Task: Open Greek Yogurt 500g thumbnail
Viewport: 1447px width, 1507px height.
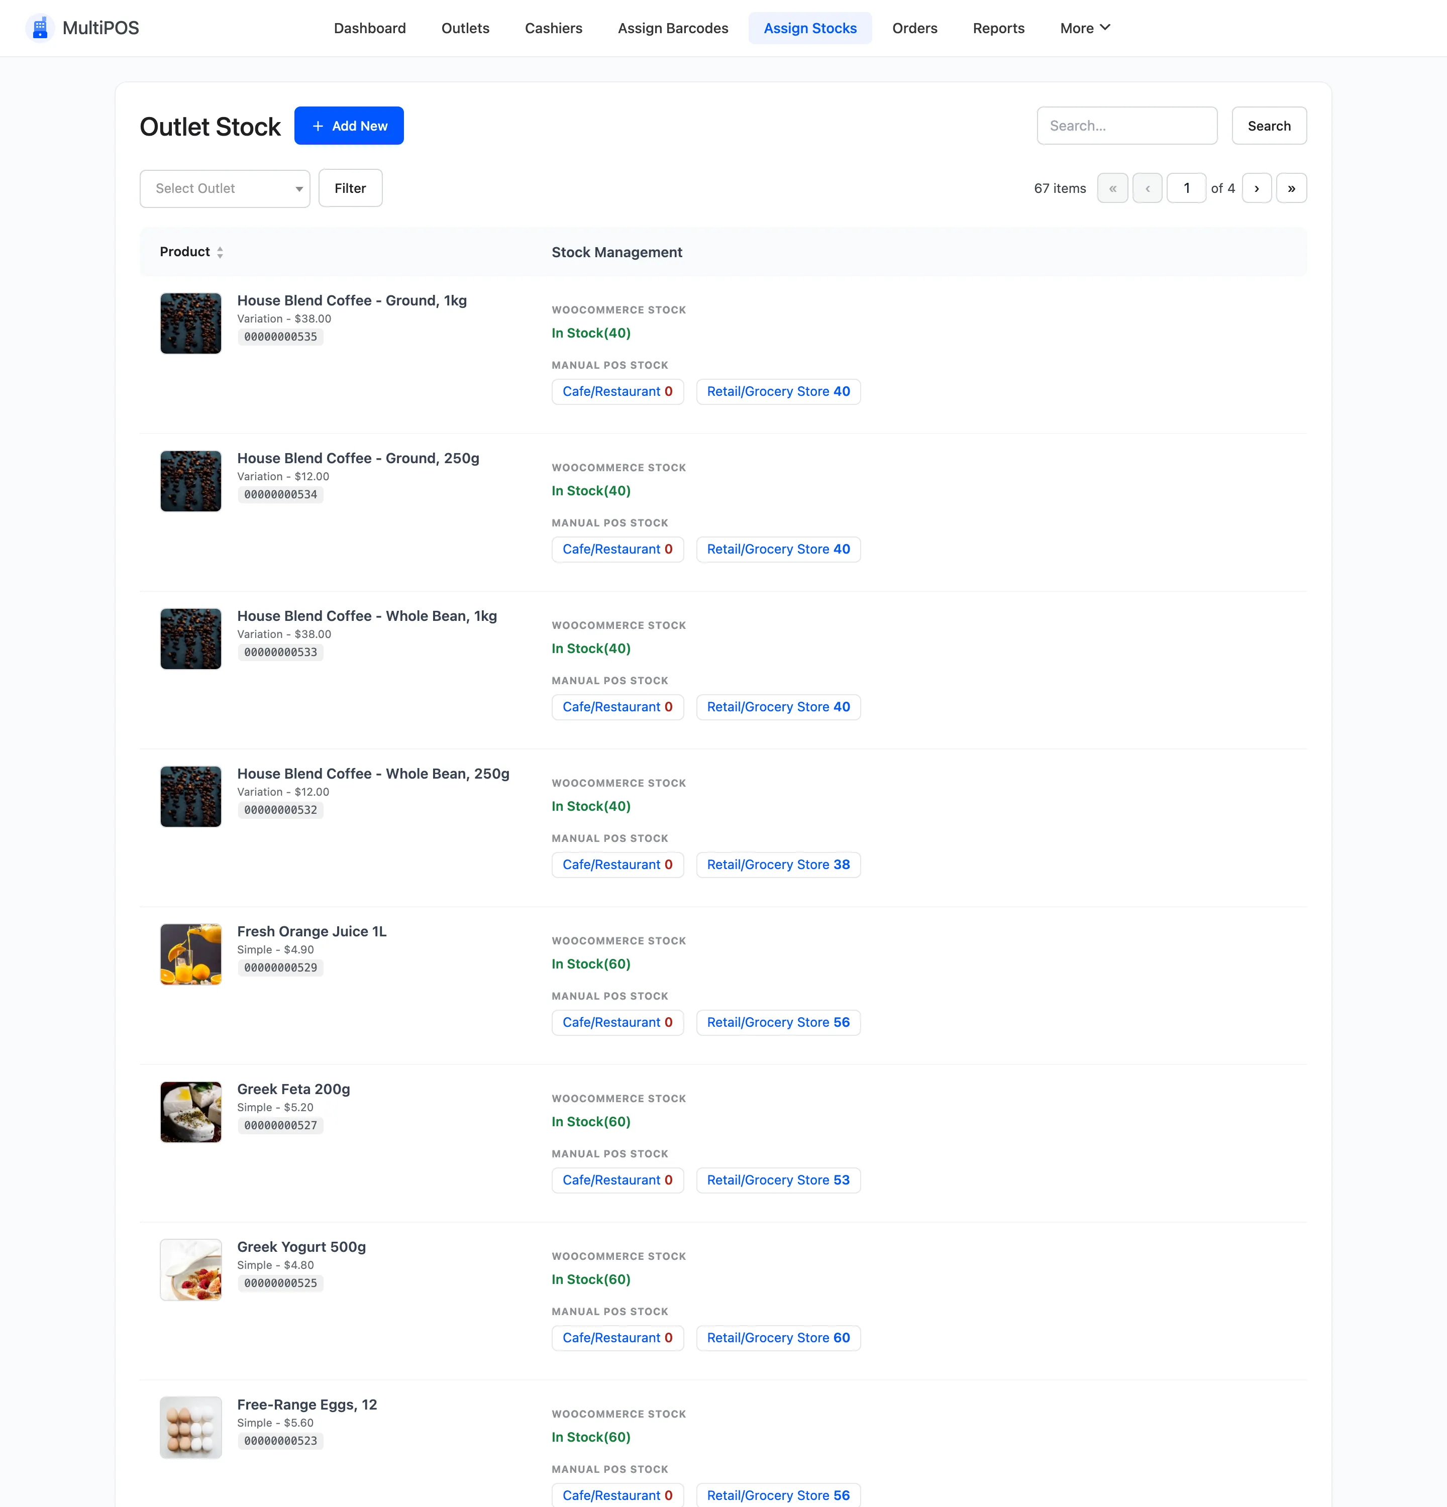Action: 191,1269
